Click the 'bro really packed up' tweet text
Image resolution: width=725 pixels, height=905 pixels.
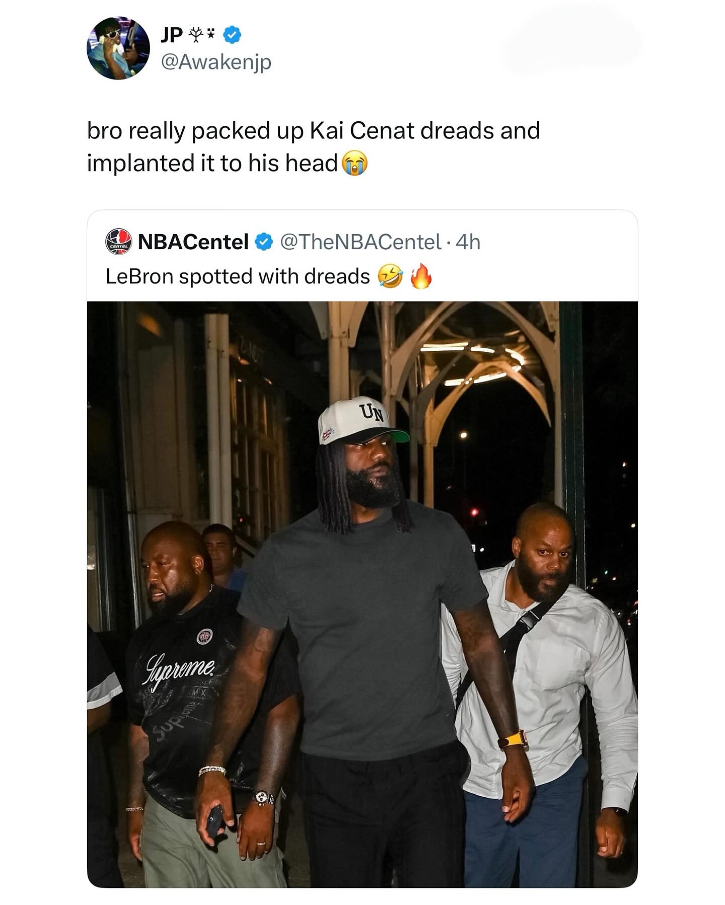click(313, 146)
